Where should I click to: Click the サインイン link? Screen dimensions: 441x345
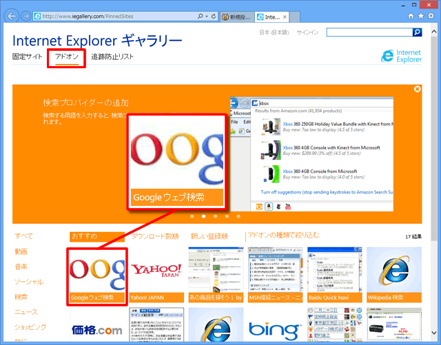(307, 32)
